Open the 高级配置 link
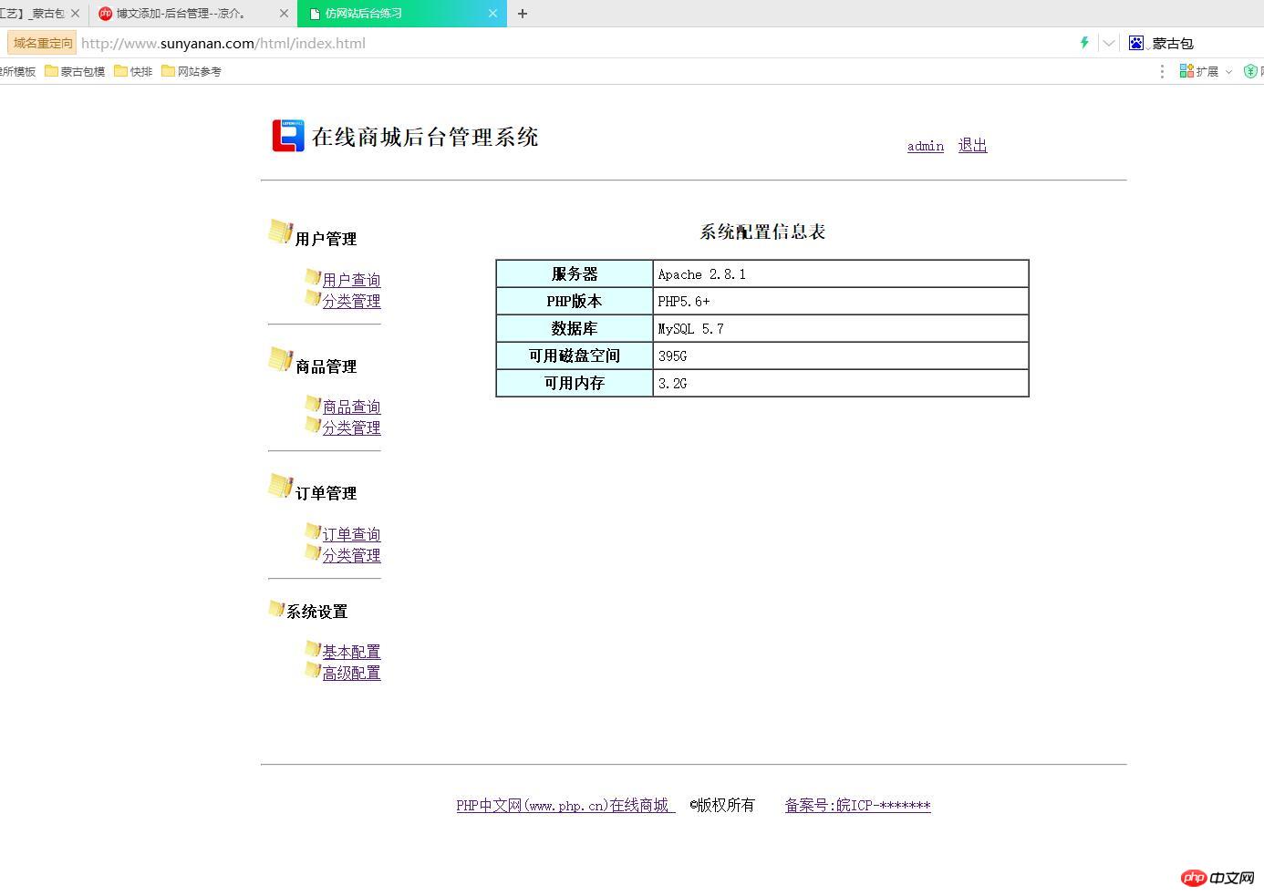Viewport: 1264px width, 896px height. point(351,673)
